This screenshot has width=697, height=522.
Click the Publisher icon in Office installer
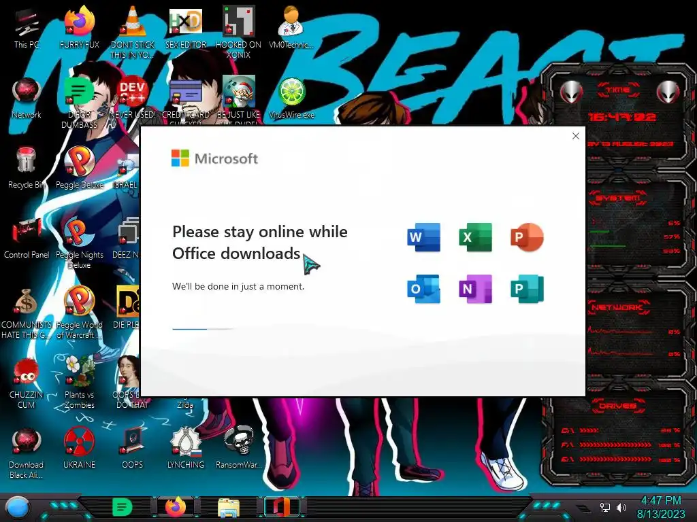pyautogui.click(x=527, y=289)
